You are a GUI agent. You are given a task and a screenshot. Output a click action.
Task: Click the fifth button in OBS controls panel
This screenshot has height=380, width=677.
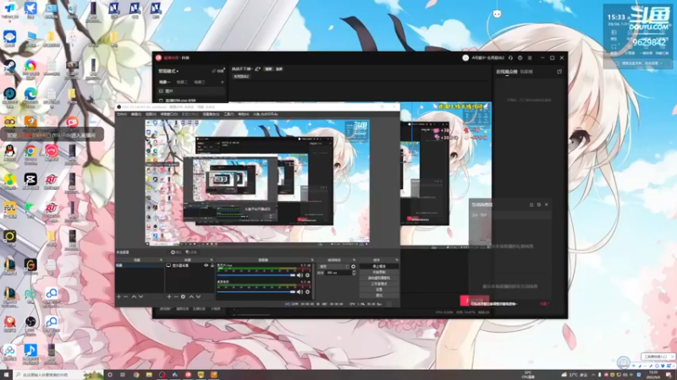point(379,290)
